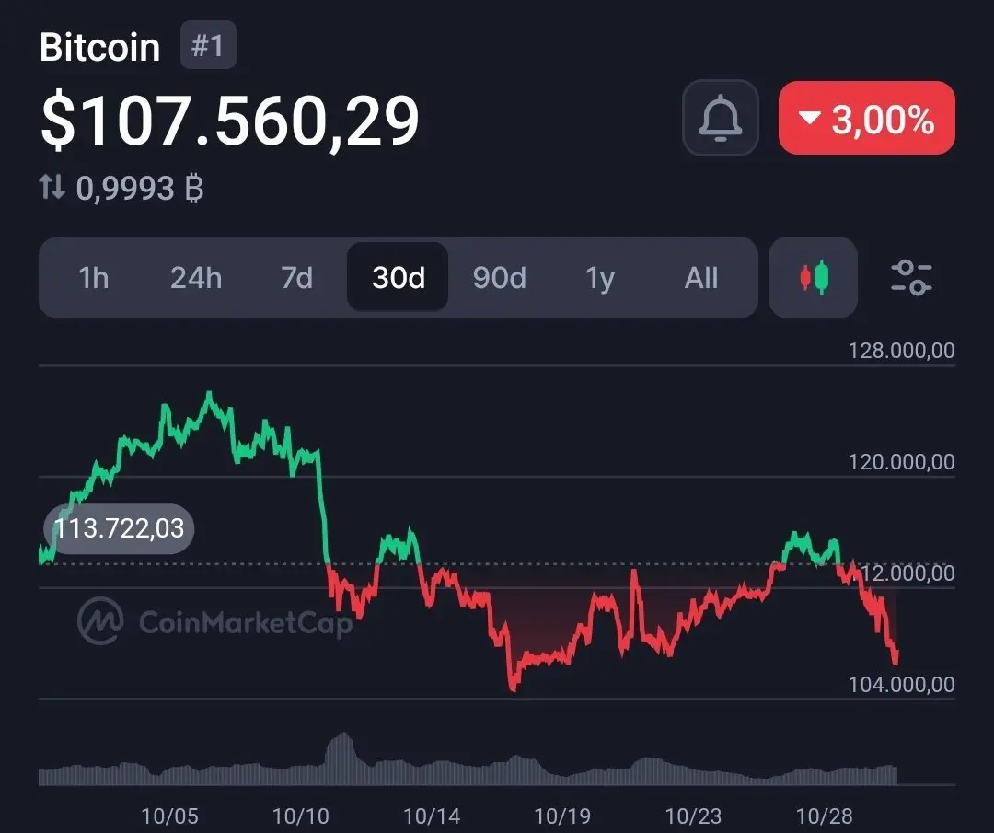
Task: Tap the 0,9993 BTC conversion value
Action: [x=139, y=189]
